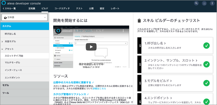Open スロットタイプ(0) in sidebar
This screenshot has height=105, width=217.
click(x=25, y=56)
